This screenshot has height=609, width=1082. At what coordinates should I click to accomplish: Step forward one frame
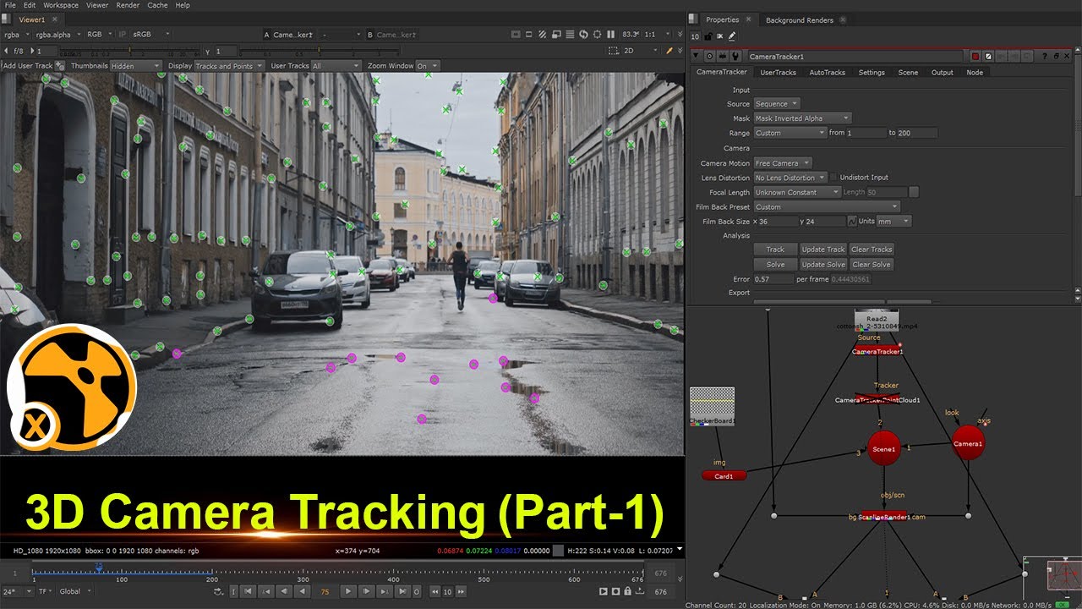(x=365, y=591)
